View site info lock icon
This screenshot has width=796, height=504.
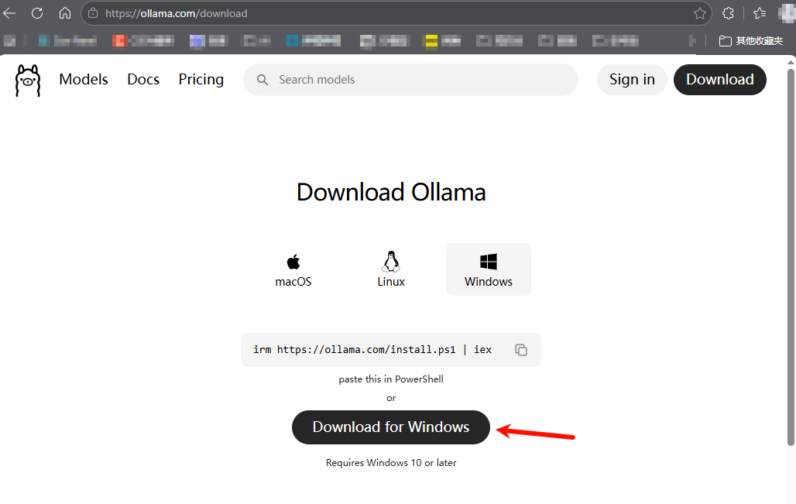pos(93,13)
